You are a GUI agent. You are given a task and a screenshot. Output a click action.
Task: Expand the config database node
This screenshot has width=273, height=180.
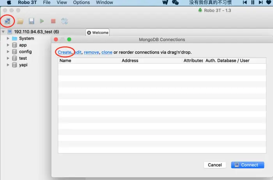pyautogui.click(x=8, y=52)
